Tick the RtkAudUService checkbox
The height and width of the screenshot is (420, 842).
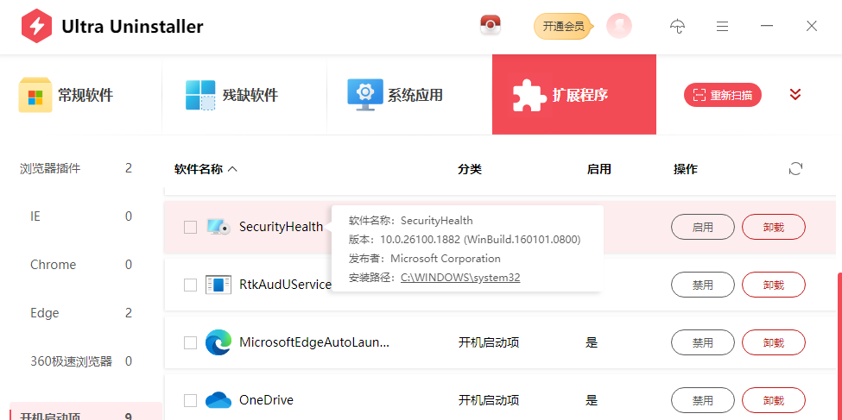pos(190,285)
